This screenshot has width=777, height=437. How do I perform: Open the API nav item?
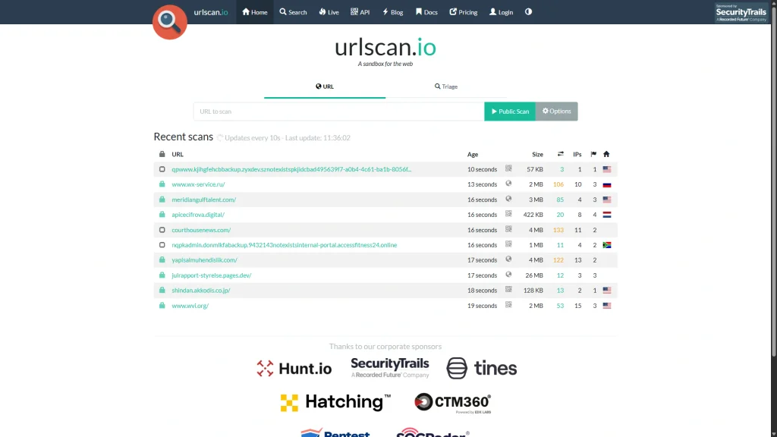(360, 12)
